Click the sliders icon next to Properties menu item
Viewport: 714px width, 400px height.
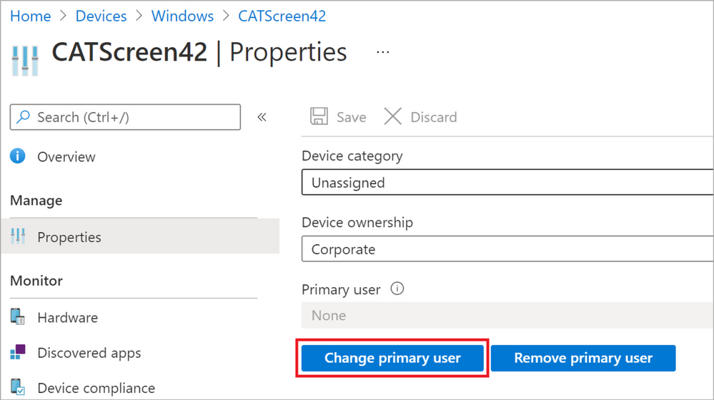tap(18, 236)
